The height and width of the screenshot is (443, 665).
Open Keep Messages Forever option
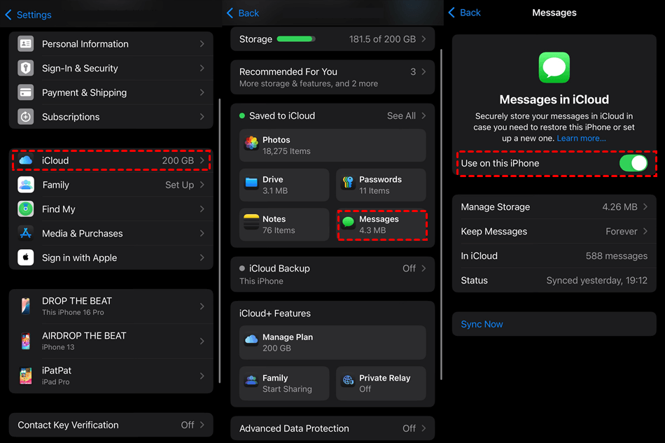point(554,232)
